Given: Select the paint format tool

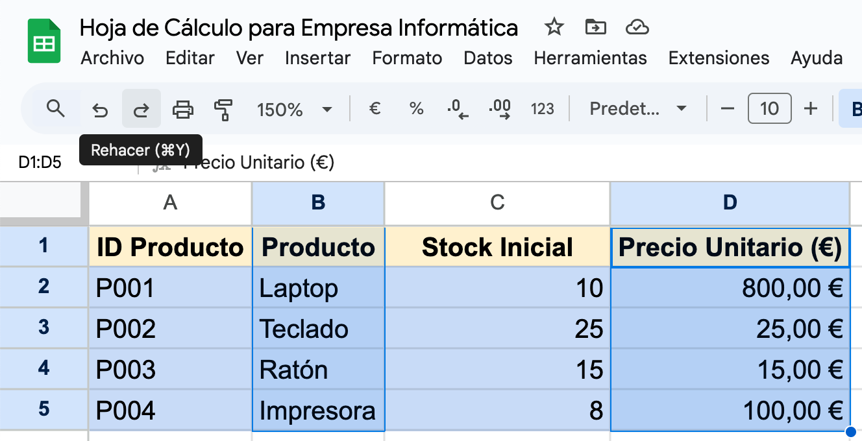Looking at the screenshot, I should pos(223,108).
